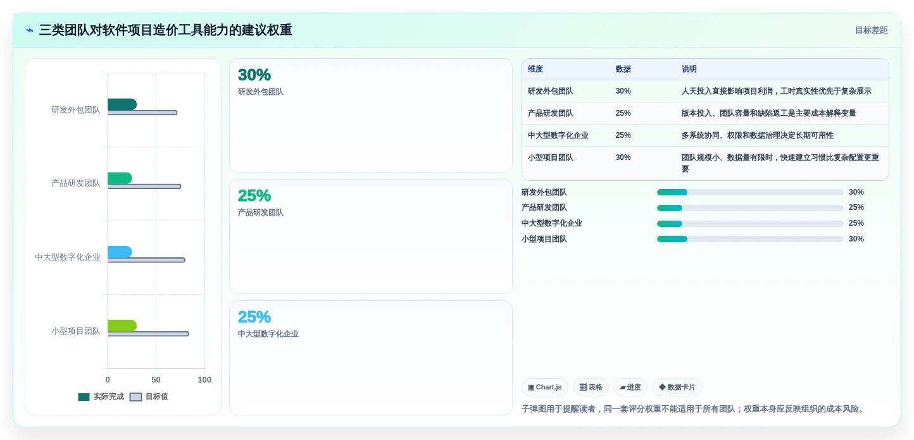Screen dimensions: 914x440
Task: Click the 研发外包团队 progress bar
Action: point(750,192)
